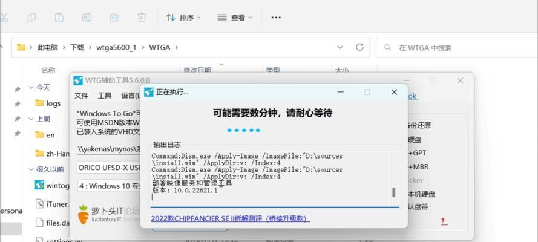Image resolution: width=538 pixels, height=242 pixels.
Task: Click the first pin icon in Explorer sidebar
Action: [x=17, y=89]
